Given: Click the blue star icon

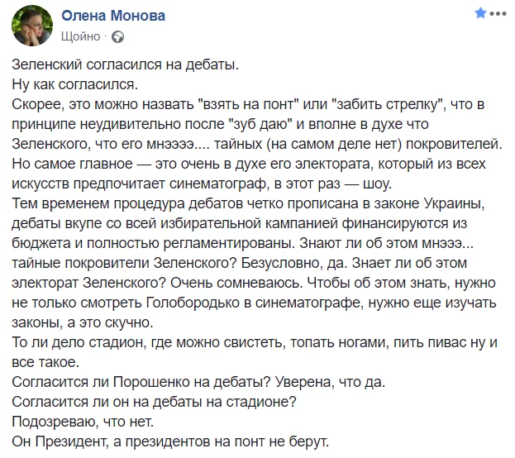Looking at the screenshot, I should pyautogui.click(x=480, y=13).
